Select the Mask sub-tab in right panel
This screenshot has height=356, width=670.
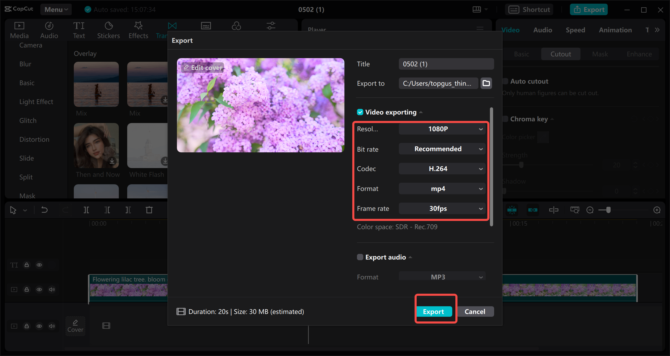(x=600, y=54)
